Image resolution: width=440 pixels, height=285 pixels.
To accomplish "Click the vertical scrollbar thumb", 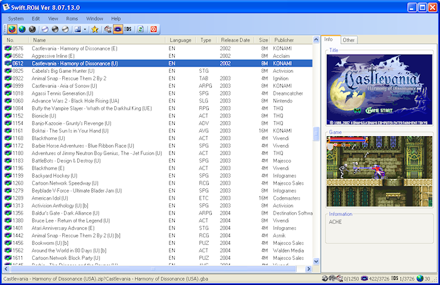I will 316,134.
